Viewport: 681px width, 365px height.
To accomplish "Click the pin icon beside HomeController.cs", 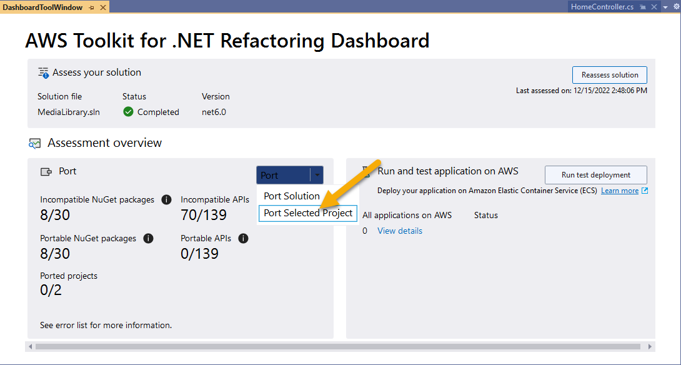I will [x=644, y=7].
